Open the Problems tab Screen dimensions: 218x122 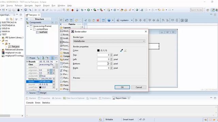[105, 98]
